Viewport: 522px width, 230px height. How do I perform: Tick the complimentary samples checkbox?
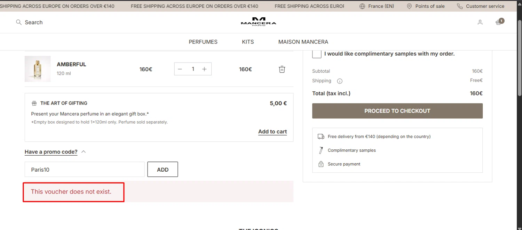tap(317, 54)
